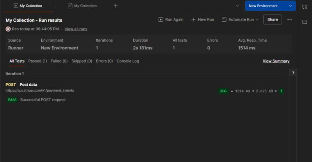Click the 200 status code badge

click(x=223, y=91)
